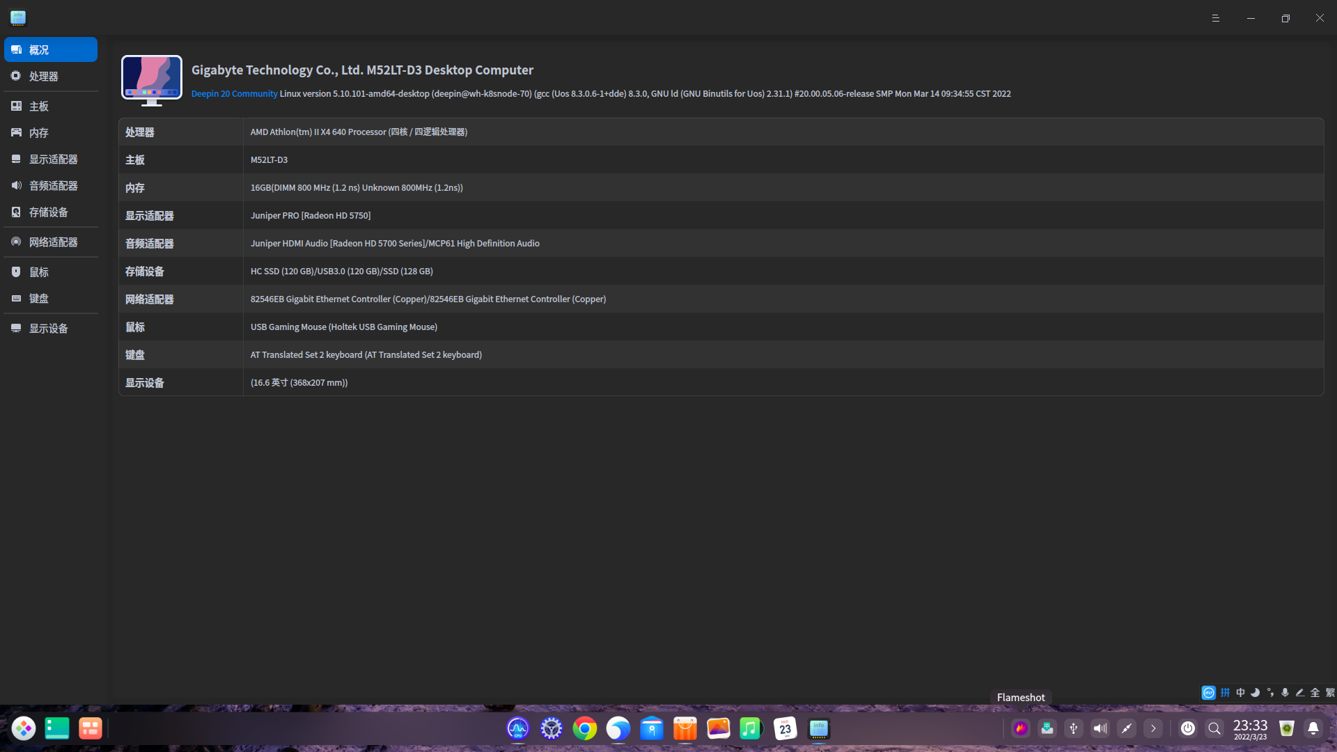The image size is (1337, 752).
Task: Click the 处理器 row in overview table
Action: click(359, 132)
